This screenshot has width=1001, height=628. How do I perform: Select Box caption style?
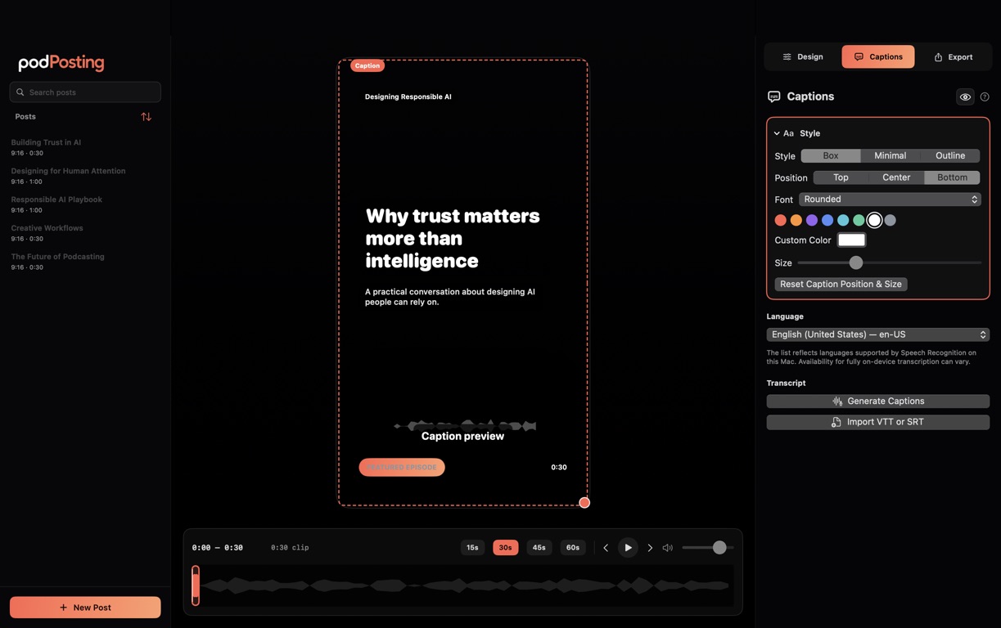pos(831,155)
